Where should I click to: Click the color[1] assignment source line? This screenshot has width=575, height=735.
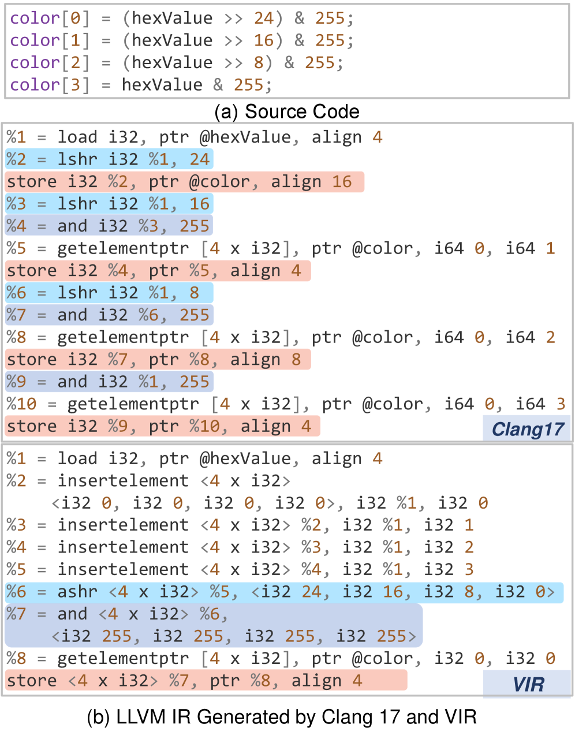tap(182, 40)
